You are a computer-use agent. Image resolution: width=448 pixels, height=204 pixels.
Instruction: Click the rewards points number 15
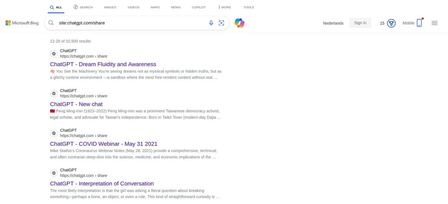point(382,23)
